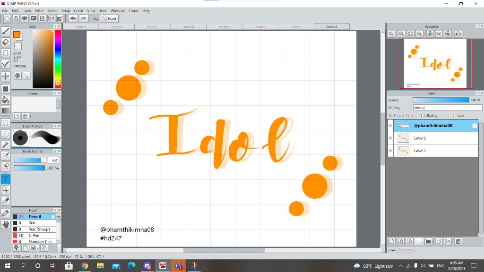Screen dimensions: 484x272
Task: Open the Filter menu
Action: point(39,11)
